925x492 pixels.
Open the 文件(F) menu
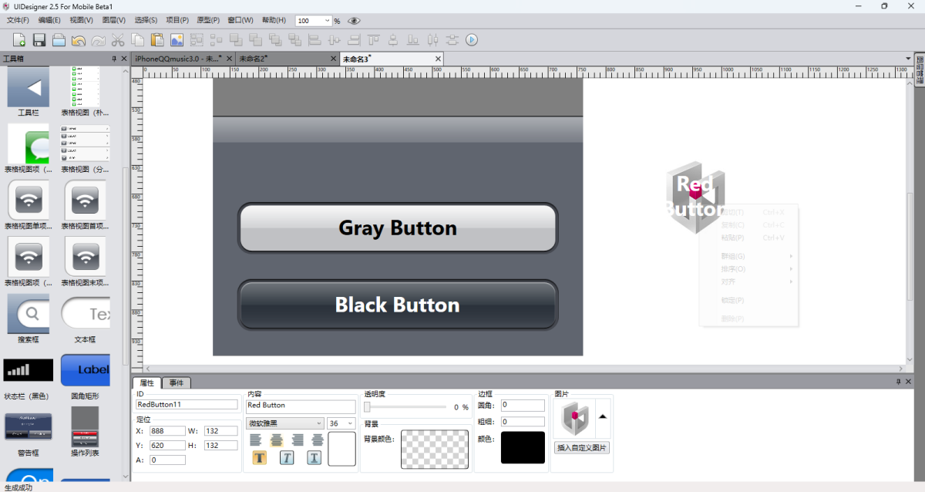point(18,20)
